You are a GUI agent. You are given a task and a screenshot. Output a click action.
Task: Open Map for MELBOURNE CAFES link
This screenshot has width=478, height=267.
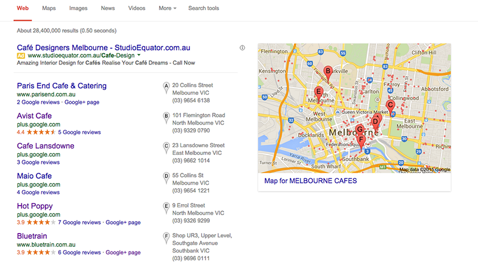coord(310,181)
